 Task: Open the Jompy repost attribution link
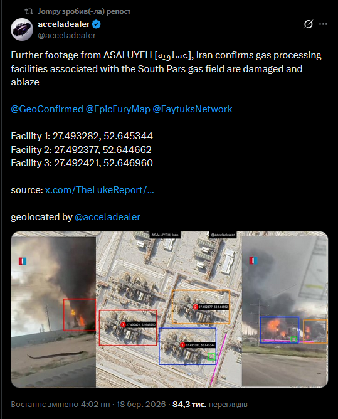pyautogui.click(x=84, y=11)
